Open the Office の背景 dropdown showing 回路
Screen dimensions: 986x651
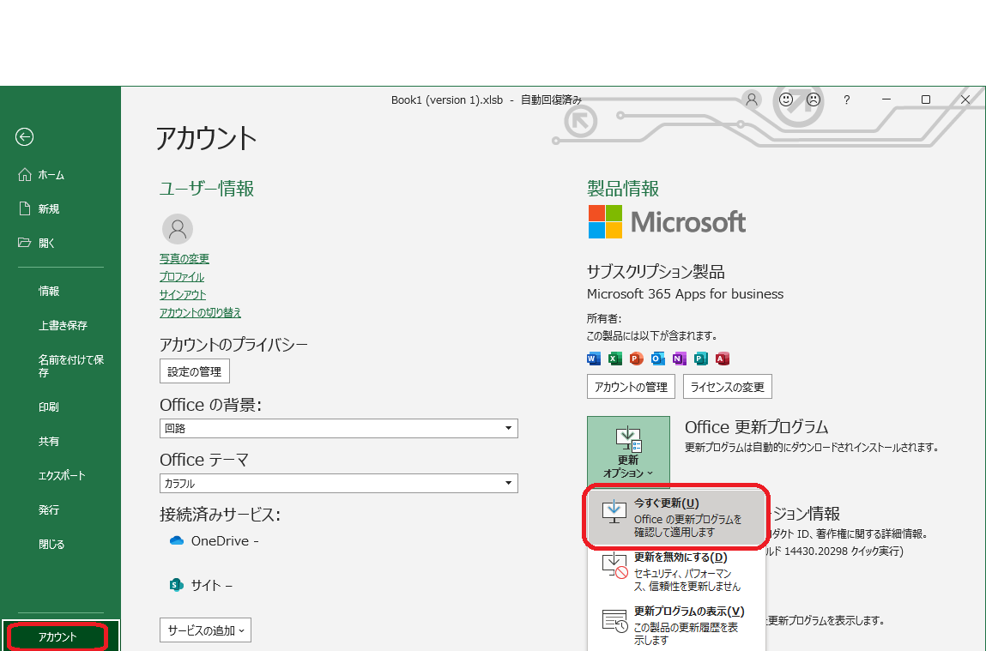point(338,428)
